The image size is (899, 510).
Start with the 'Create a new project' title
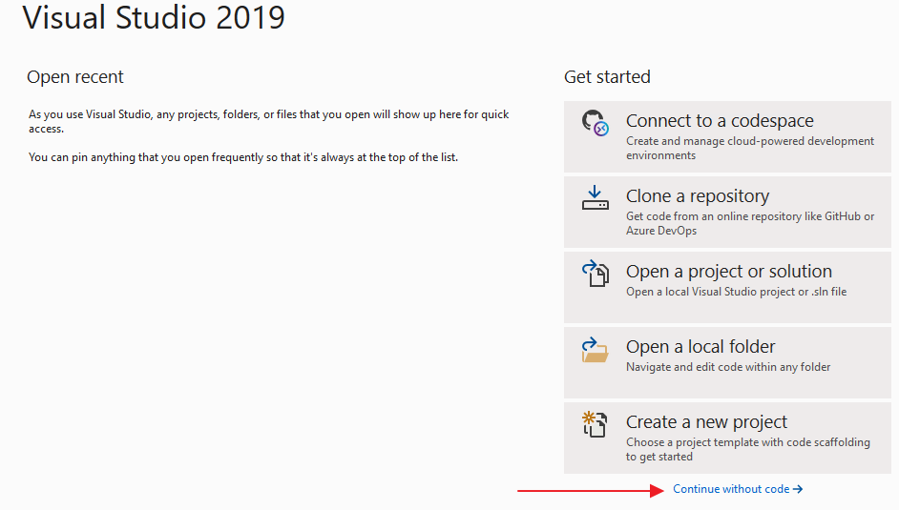[x=706, y=422]
